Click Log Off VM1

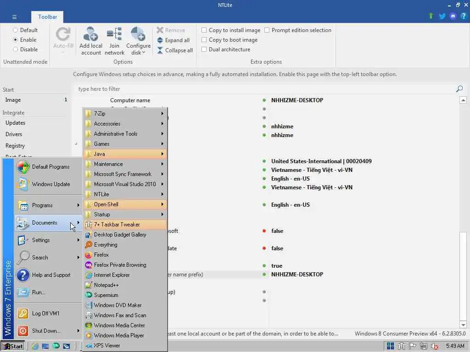(x=48, y=313)
